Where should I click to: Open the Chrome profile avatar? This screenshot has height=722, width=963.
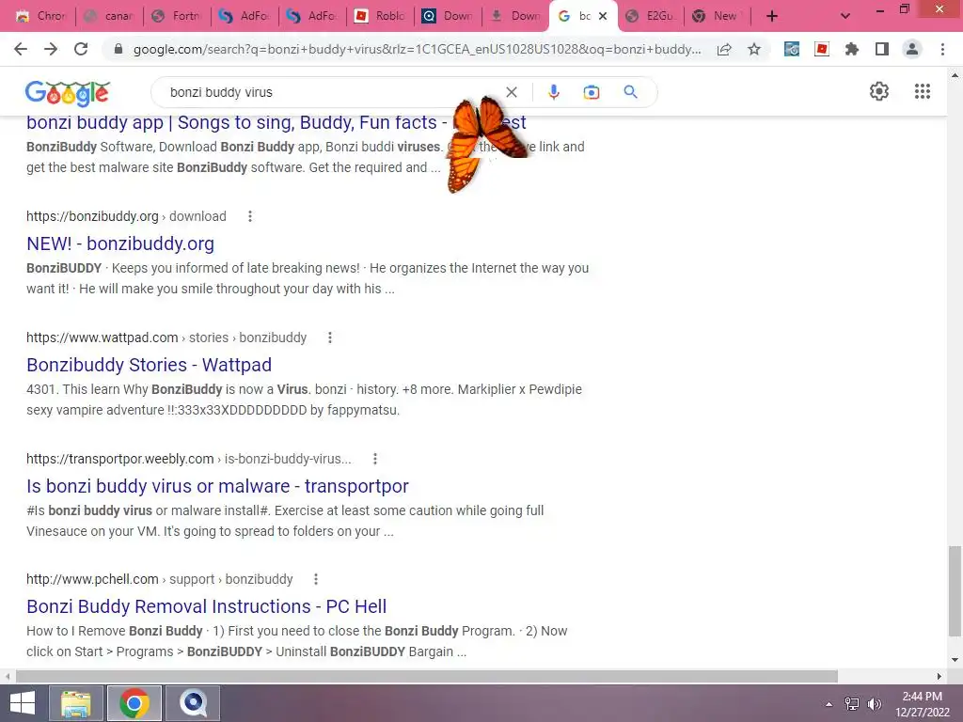912,49
